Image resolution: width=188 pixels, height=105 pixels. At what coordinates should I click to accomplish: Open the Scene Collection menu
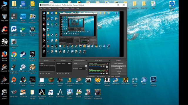(64, 8)
